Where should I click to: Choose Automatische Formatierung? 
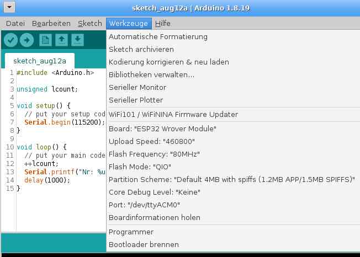point(233,37)
